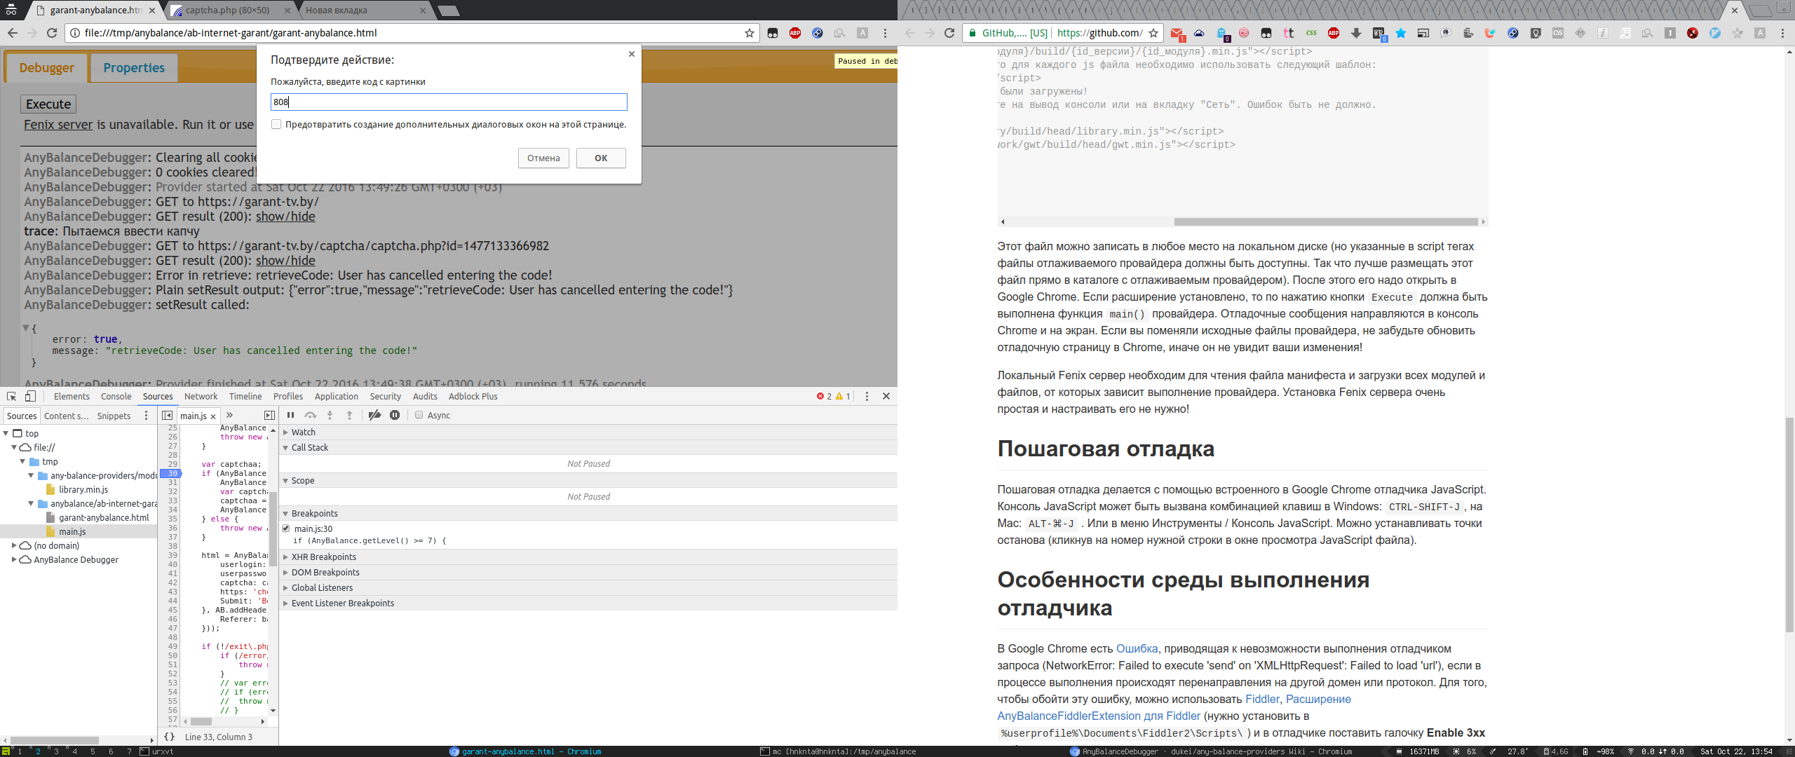Uncheck the main.js:30 breakpoint checkbox
Image resolution: width=1795 pixels, height=757 pixels.
[286, 528]
